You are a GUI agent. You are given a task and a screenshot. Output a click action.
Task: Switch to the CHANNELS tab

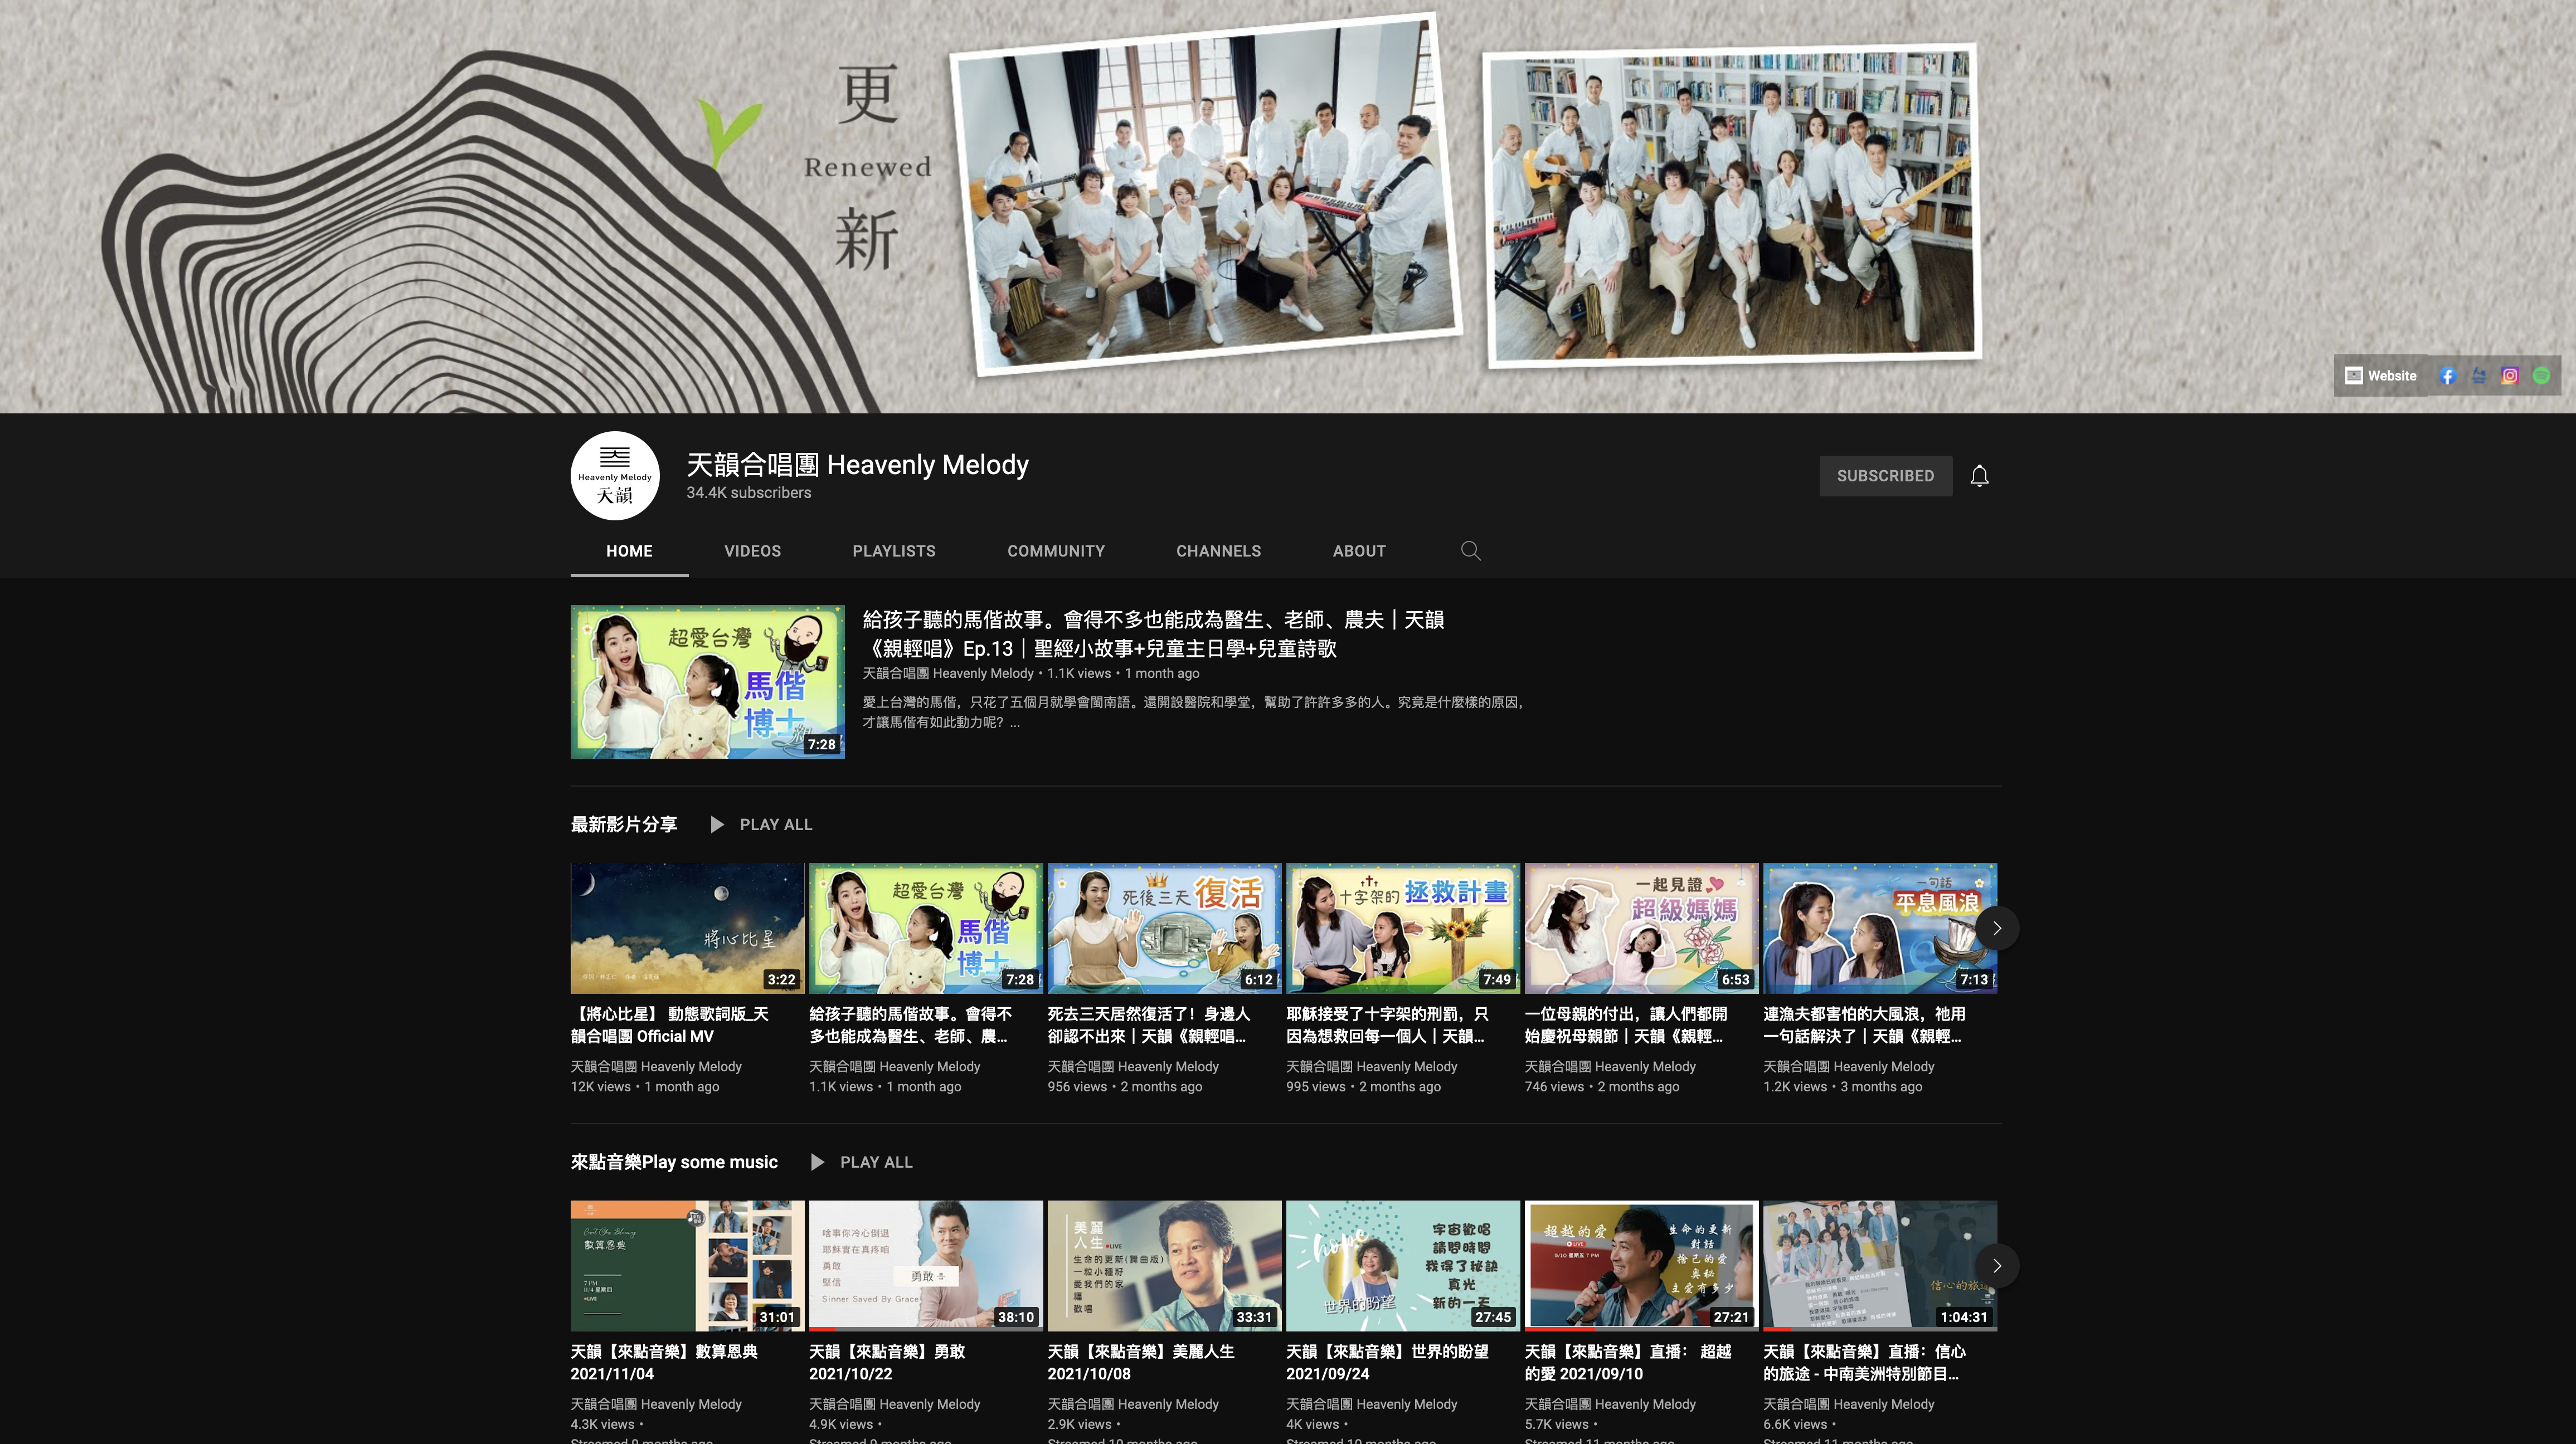tap(1218, 550)
